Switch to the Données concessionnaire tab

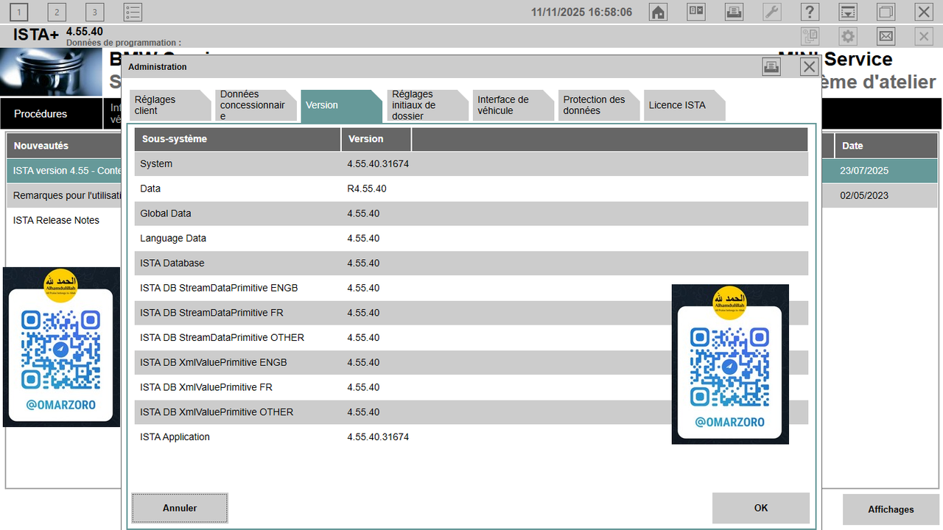[x=256, y=105]
